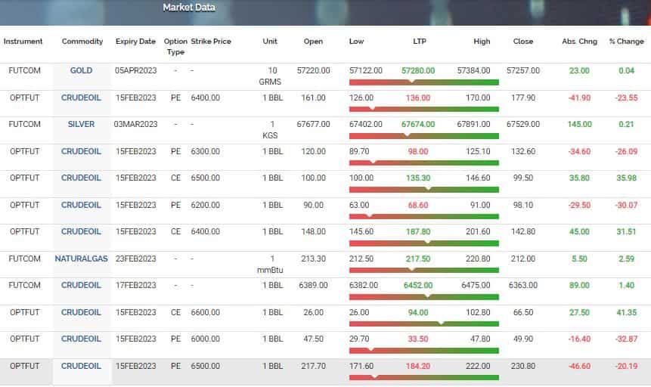Image resolution: width=651 pixels, height=387 pixels.
Task: Select the close price 57257.00
Action: [523, 70]
